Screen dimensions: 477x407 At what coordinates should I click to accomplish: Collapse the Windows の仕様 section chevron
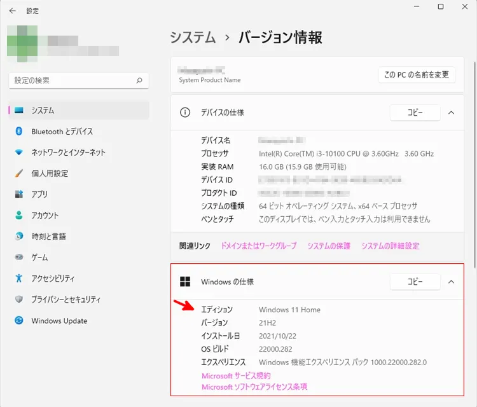(x=451, y=282)
